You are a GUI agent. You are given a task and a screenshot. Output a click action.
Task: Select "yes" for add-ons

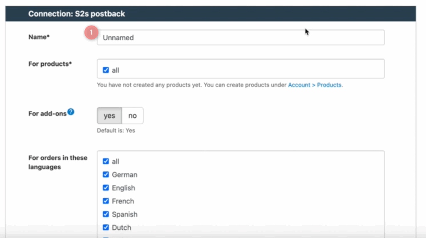pos(109,116)
